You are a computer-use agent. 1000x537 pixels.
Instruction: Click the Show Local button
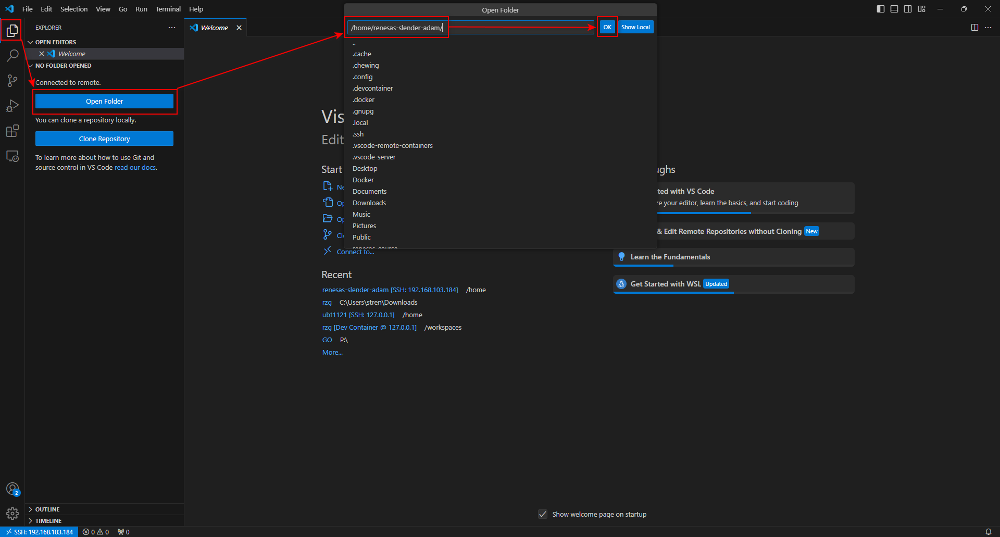click(x=635, y=27)
